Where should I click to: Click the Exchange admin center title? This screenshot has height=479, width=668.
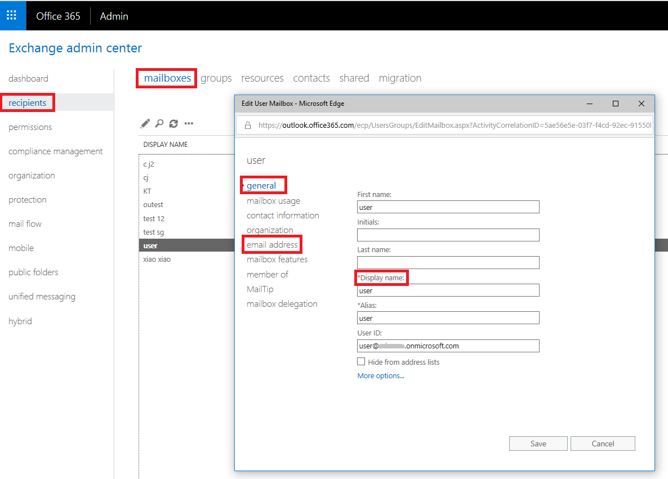(x=75, y=48)
